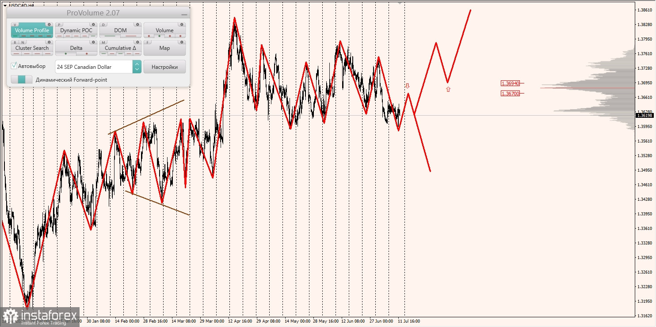Click current price tag 1.36198

pyautogui.click(x=645, y=115)
